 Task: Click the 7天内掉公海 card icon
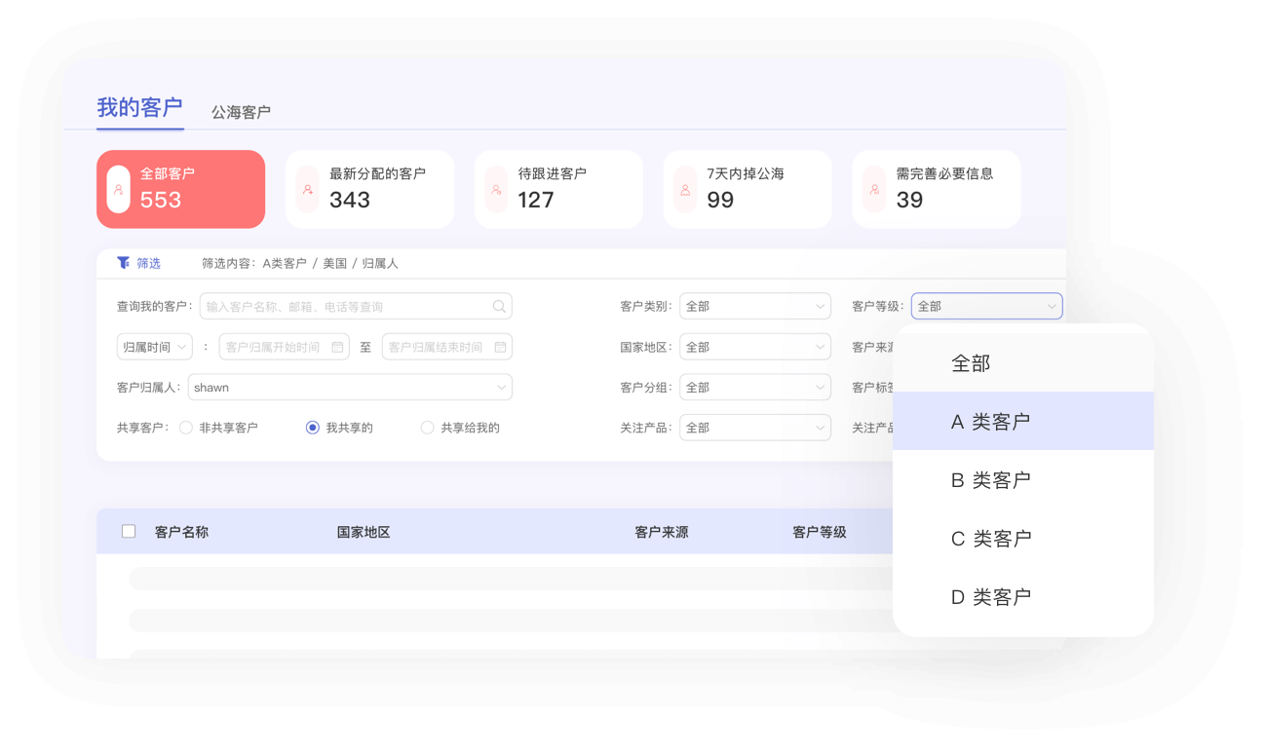click(x=685, y=190)
